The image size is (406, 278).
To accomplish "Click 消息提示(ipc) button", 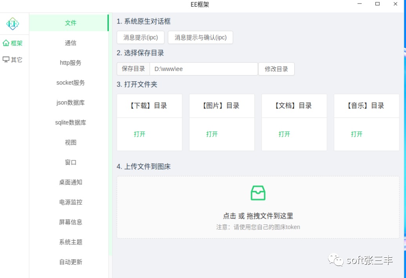I will (141, 38).
